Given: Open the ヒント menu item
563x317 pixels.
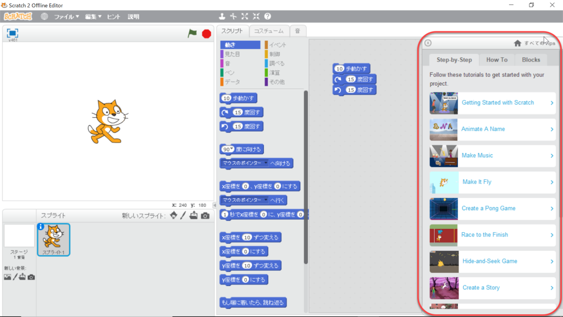Looking at the screenshot, I should (113, 17).
